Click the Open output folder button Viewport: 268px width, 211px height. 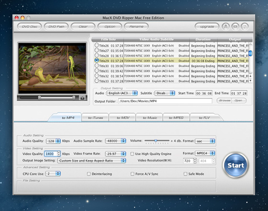pos(239,101)
